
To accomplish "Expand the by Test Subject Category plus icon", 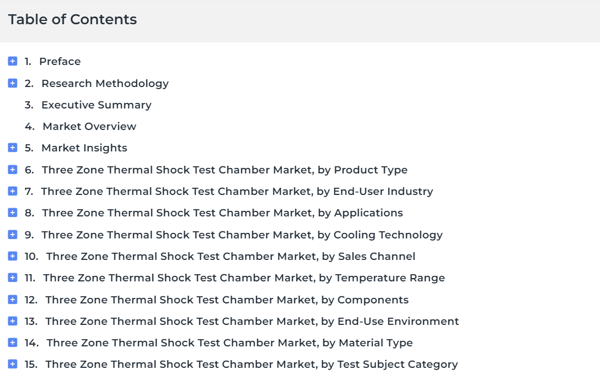I will coord(13,364).
